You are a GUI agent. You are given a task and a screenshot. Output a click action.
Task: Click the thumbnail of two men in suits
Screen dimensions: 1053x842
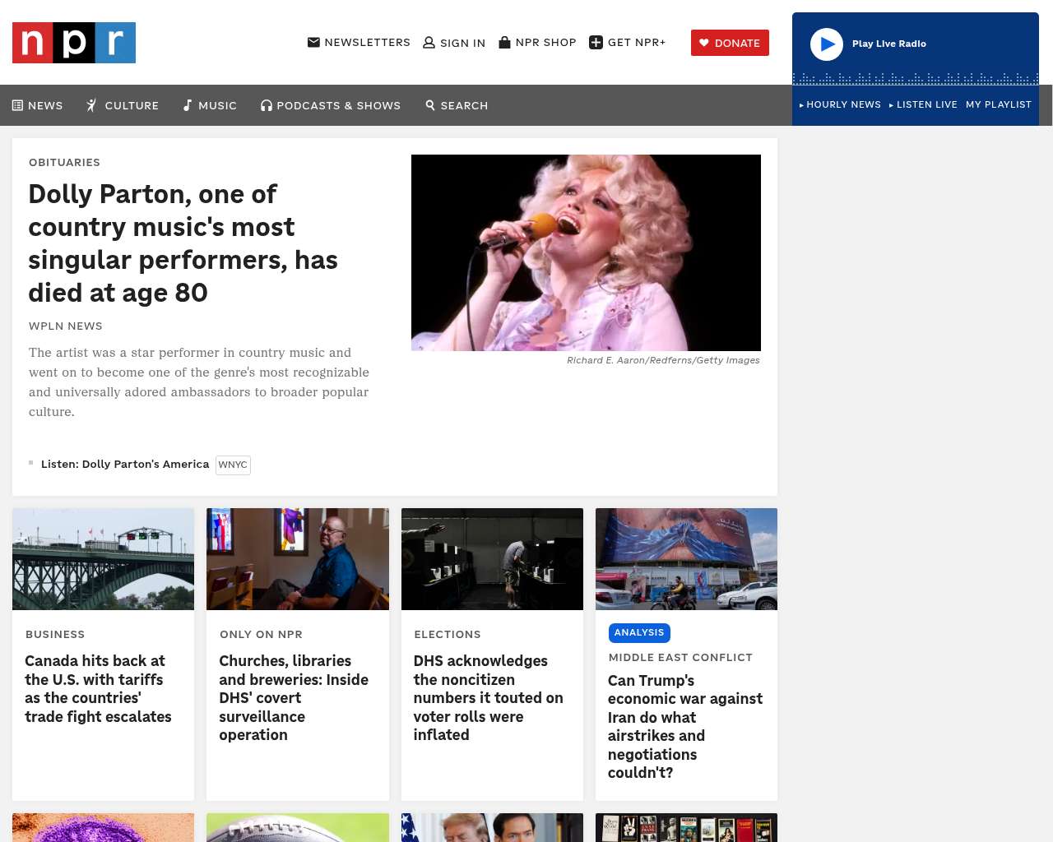pos(492,827)
